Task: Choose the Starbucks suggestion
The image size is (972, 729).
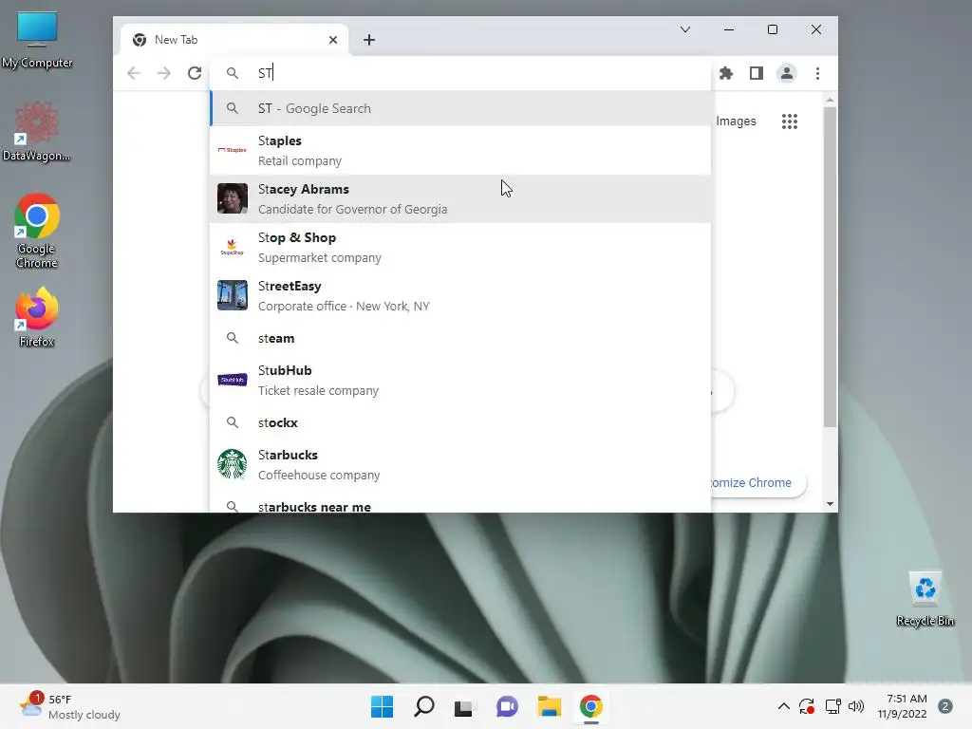Action: pyautogui.click(x=460, y=465)
